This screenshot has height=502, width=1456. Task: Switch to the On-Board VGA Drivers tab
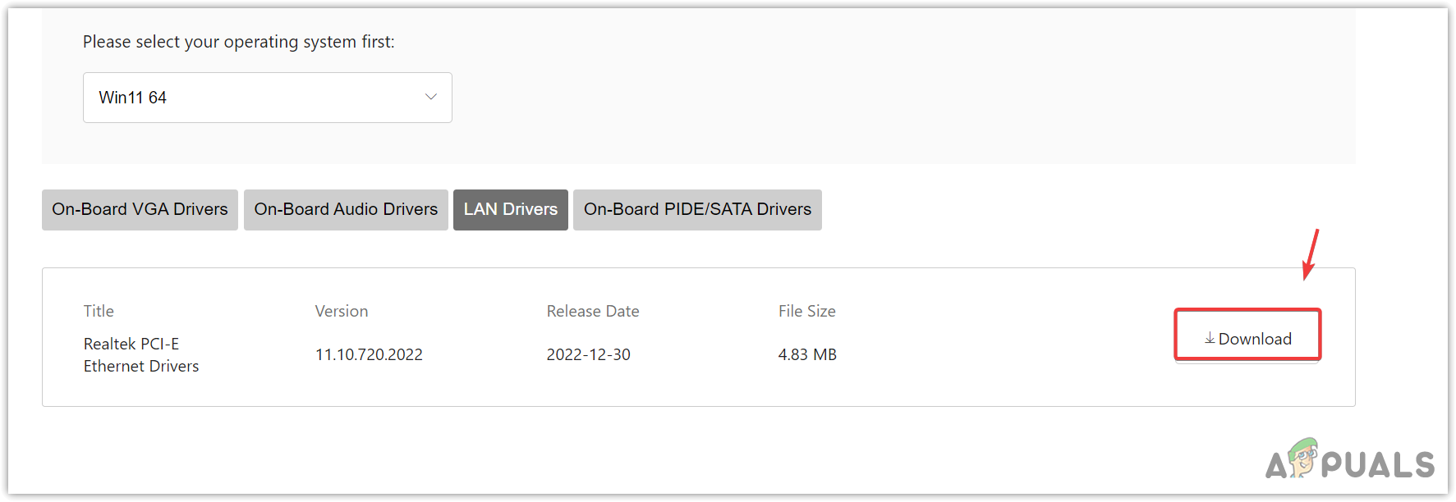coord(139,209)
